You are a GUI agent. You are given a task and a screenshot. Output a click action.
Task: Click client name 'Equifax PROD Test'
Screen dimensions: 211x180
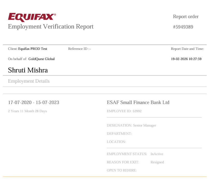pyautogui.click(x=33, y=49)
